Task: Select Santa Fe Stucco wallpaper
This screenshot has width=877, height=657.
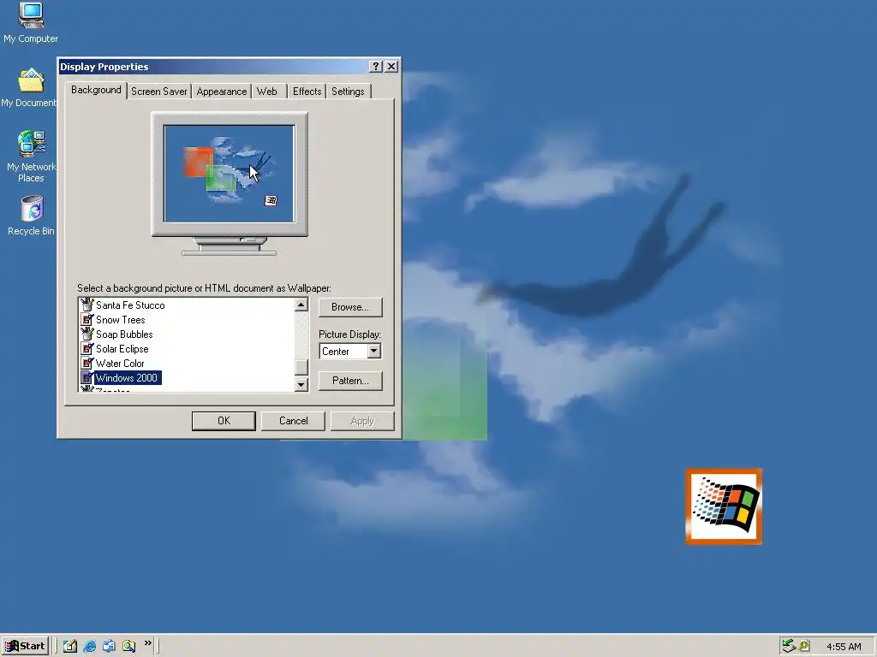Action: point(130,305)
